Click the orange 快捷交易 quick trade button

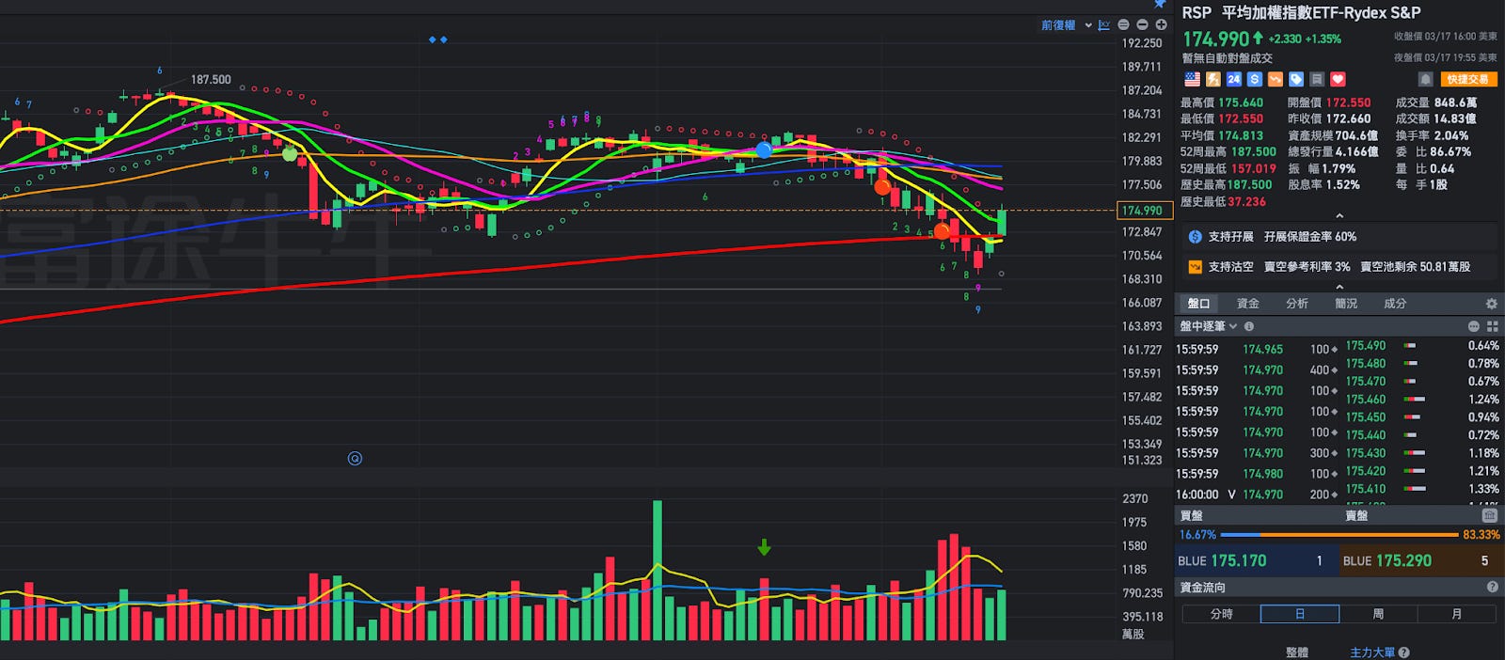1468,80
